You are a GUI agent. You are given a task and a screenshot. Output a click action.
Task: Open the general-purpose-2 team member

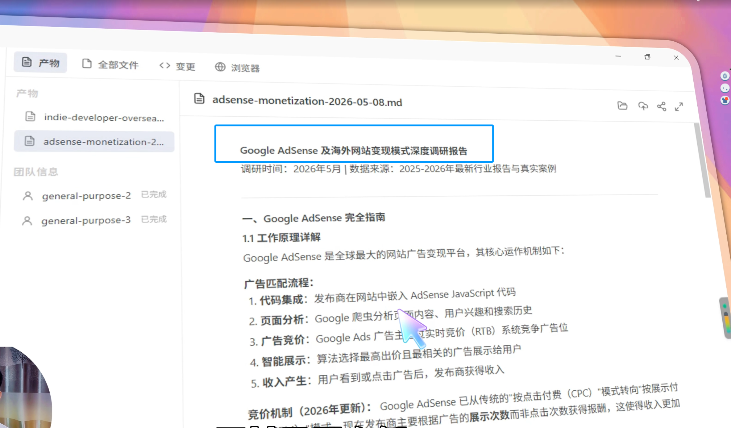pos(94,195)
